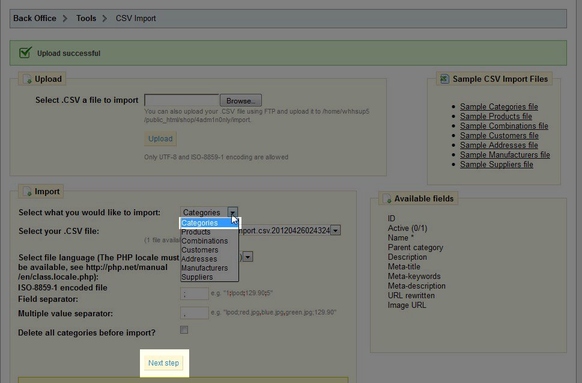Viewport: 582px width, 383px height.
Task: Pick Customers from the import options
Action: (199, 250)
